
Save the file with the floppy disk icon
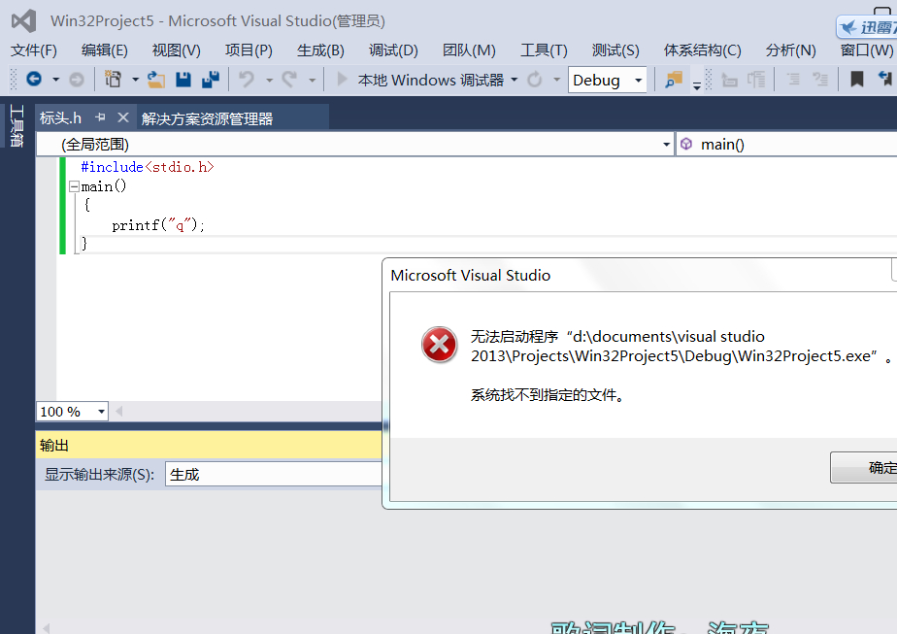[x=183, y=79]
